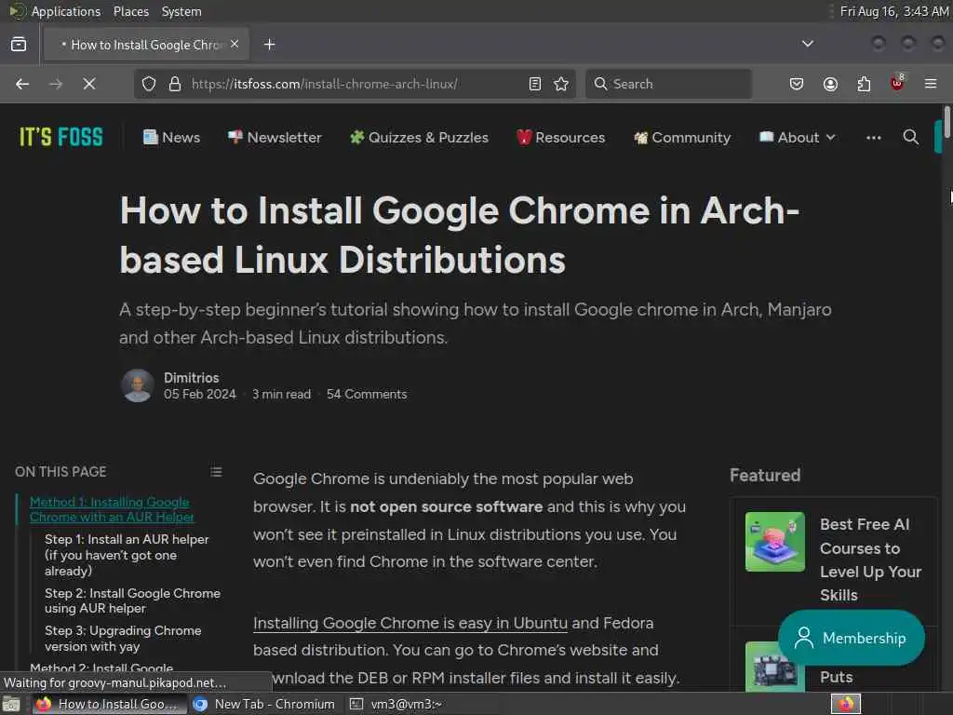Go to Method 1 Installing Google Chrome with AUR Helper
Image resolution: width=953 pixels, height=715 pixels.
pos(112,509)
